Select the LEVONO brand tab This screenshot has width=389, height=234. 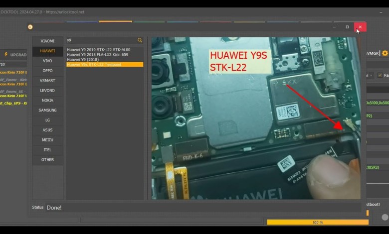pos(47,91)
